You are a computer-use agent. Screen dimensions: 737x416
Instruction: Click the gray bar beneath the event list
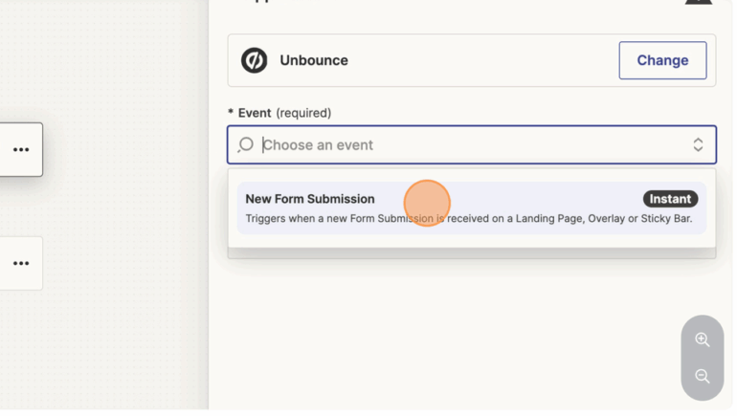tap(471, 253)
